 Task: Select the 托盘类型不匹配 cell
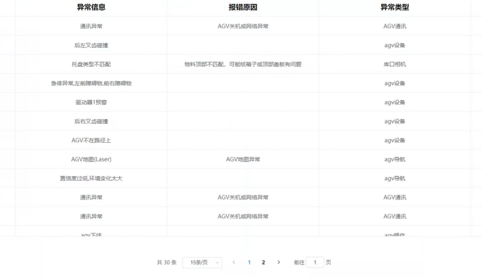91,64
